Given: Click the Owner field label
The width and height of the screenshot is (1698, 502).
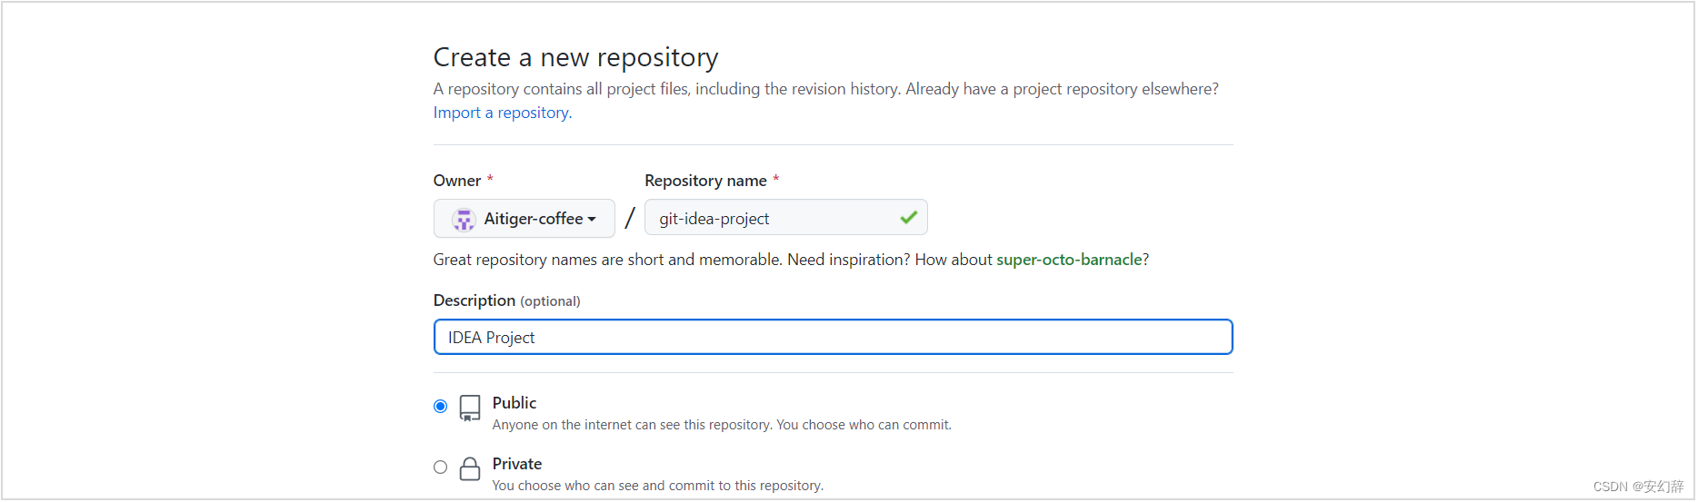Looking at the screenshot, I should click(457, 181).
